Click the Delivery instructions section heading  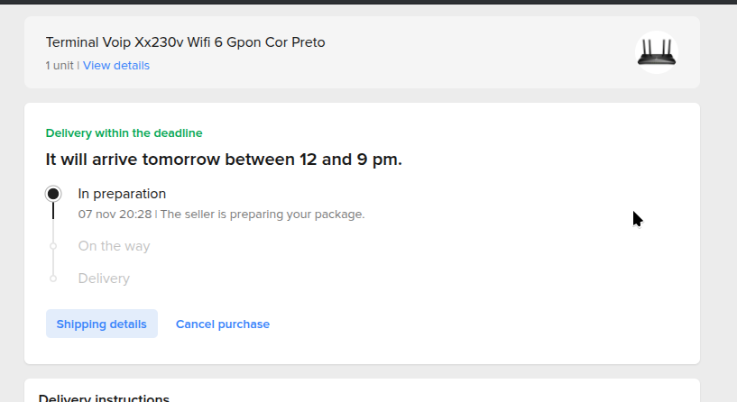(x=104, y=397)
